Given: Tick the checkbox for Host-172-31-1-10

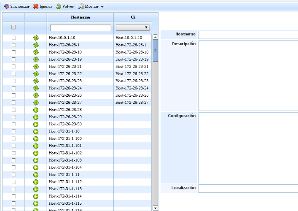Looking at the screenshot, I should coord(13,131).
